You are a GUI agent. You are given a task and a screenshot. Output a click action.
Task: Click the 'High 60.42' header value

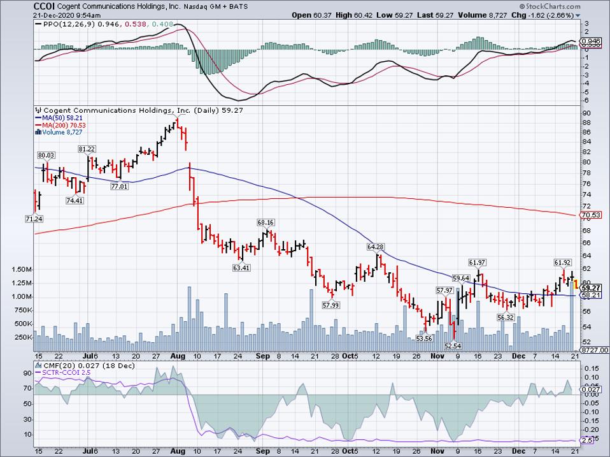[353, 15]
